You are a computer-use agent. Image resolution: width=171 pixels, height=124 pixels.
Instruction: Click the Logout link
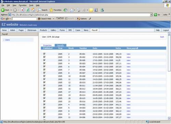pyautogui.click(x=166, y=30)
